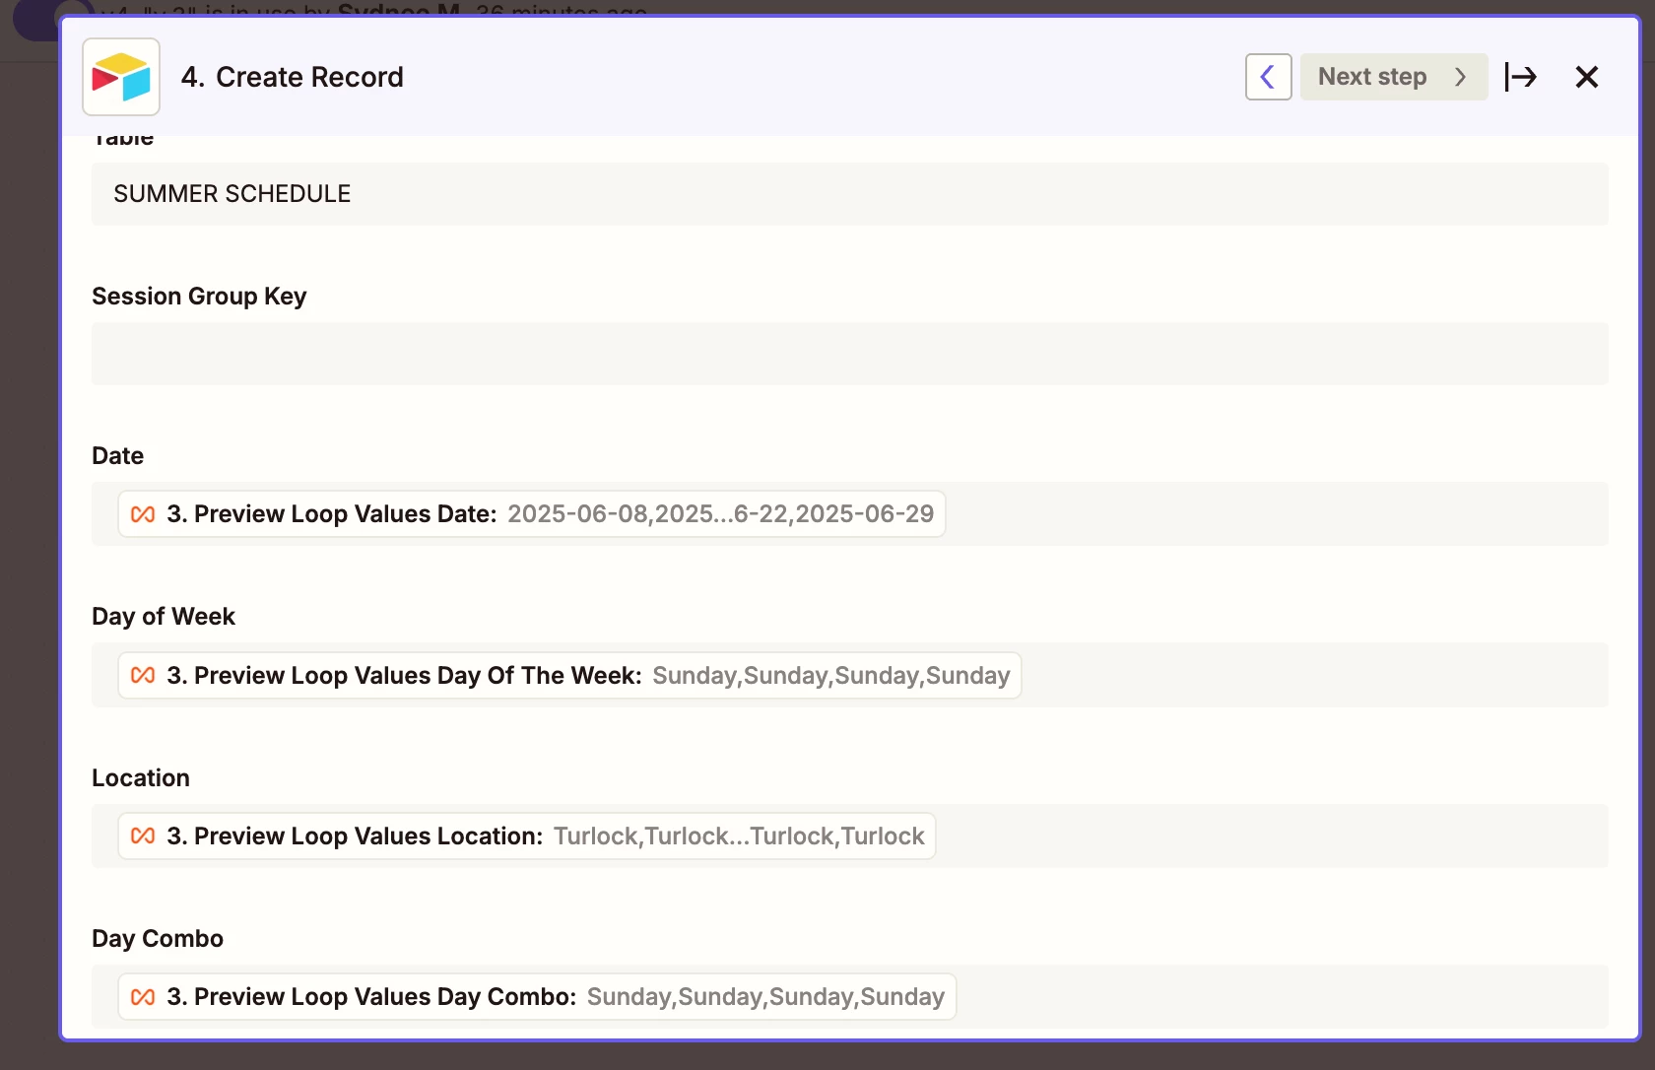Viewport: 1655px width, 1070px height.
Task: Click loop icon in Day Combo pill
Action: (x=143, y=997)
